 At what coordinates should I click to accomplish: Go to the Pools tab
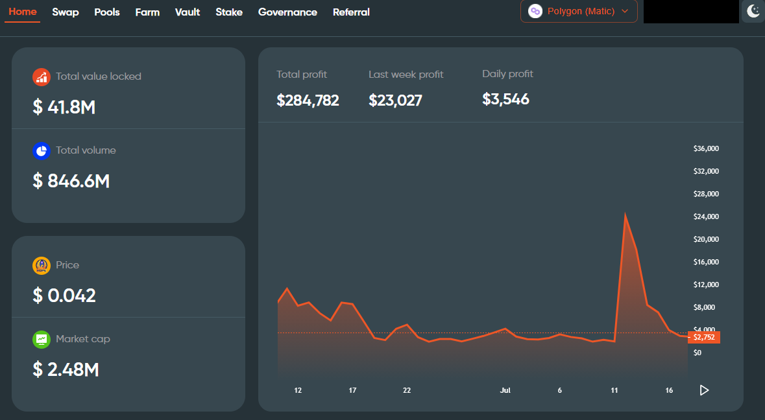(x=107, y=12)
